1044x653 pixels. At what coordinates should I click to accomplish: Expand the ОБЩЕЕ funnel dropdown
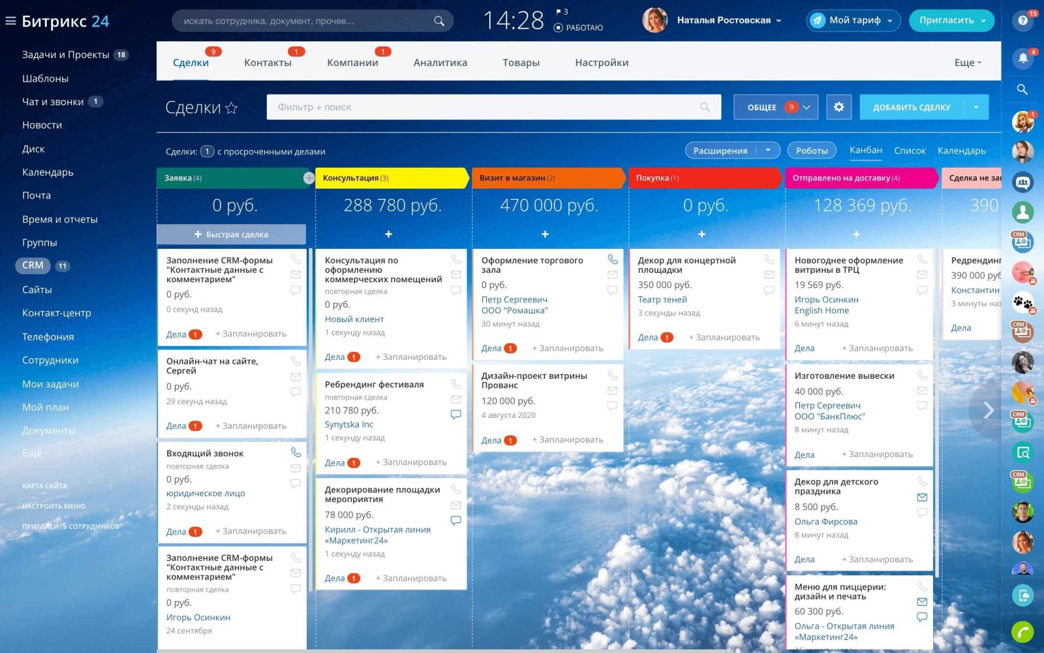tap(806, 107)
